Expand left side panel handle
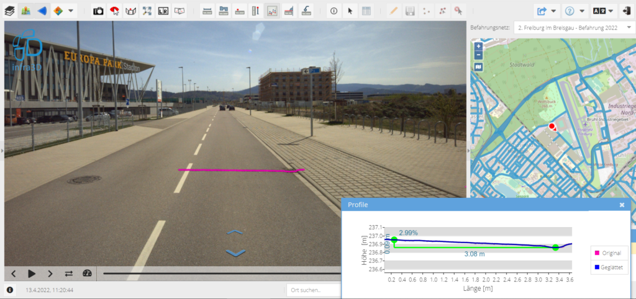This screenshot has width=636, height=299. point(2,151)
